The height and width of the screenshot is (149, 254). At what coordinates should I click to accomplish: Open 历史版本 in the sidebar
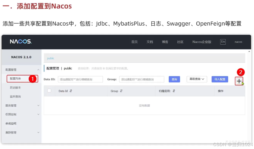tap(15, 88)
